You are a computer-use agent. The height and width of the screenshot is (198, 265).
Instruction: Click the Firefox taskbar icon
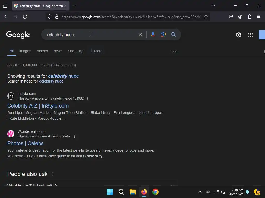[144, 192]
